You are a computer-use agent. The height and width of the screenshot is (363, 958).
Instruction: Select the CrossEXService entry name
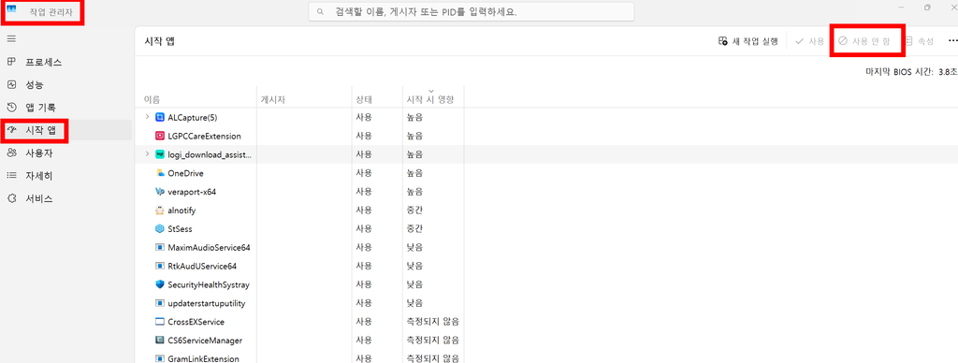tap(196, 322)
